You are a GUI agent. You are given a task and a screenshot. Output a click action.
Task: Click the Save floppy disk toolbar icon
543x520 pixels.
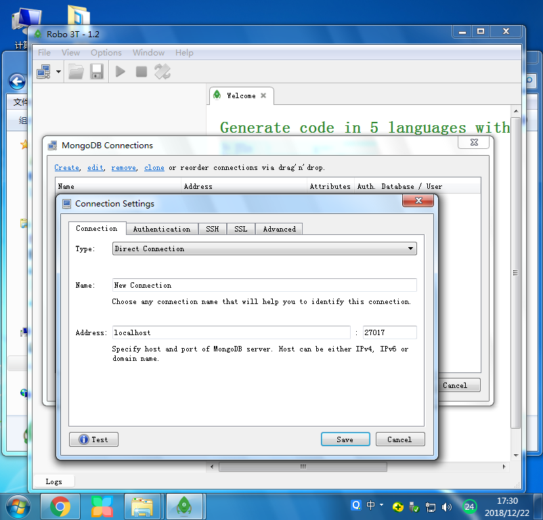[97, 72]
